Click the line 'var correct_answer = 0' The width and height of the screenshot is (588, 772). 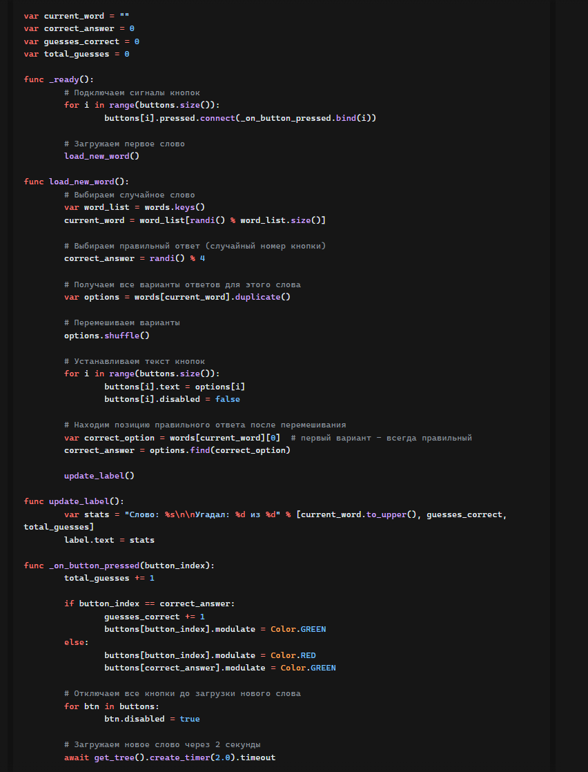(x=79, y=28)
